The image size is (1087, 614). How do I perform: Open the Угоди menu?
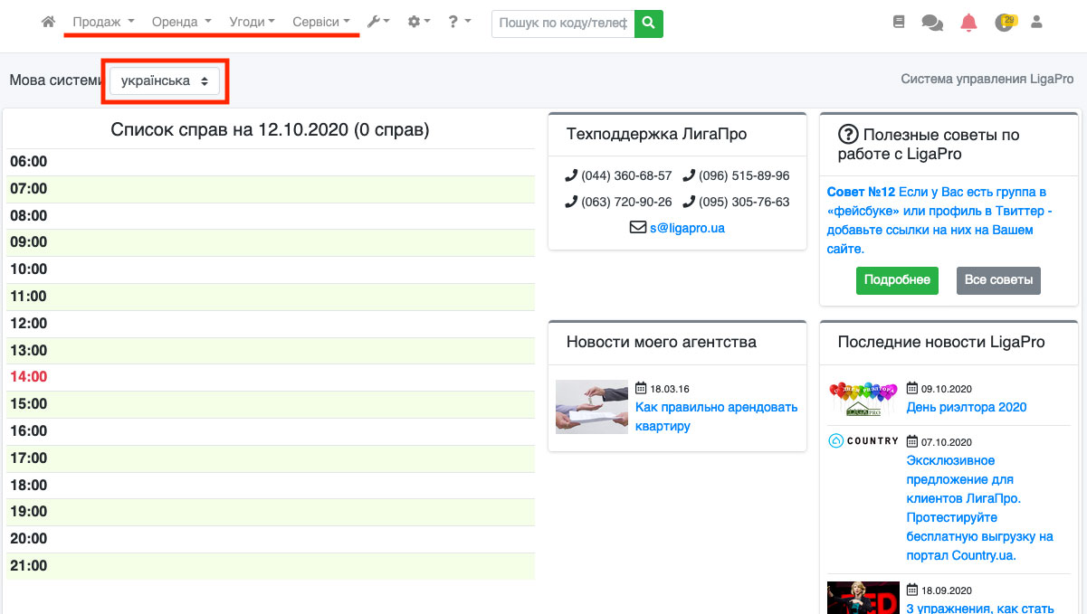252,23
